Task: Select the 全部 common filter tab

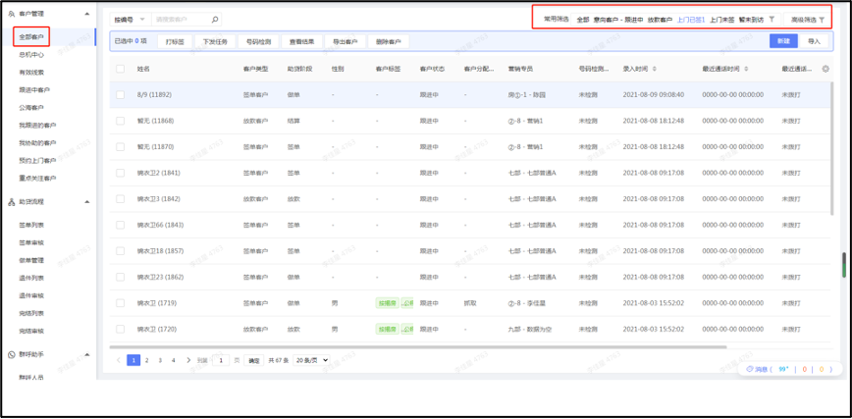Action: 582,20
